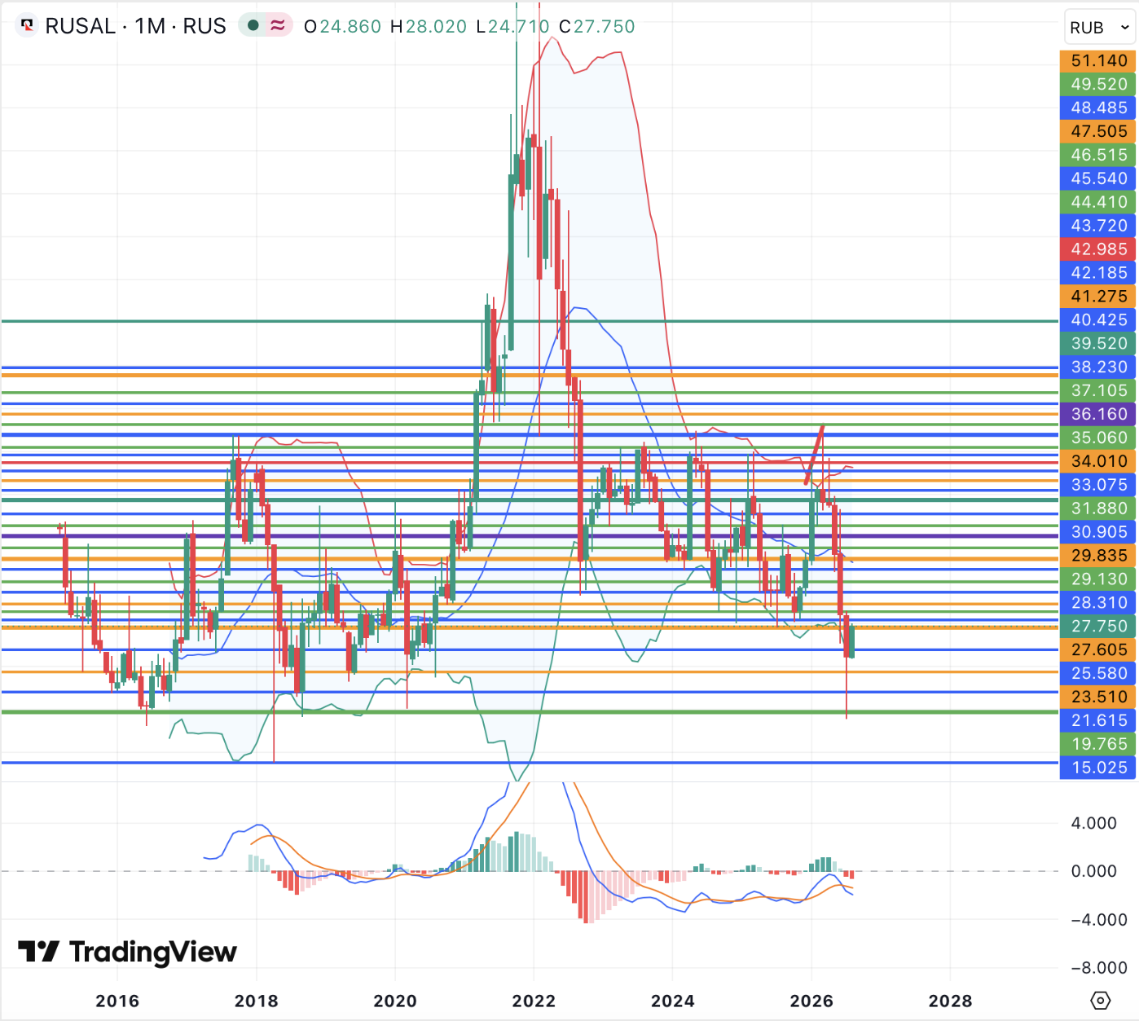Select the current price 27.750 axis label
Viewport: 1139px width, 1021px height.
(x=1097, y=628)
